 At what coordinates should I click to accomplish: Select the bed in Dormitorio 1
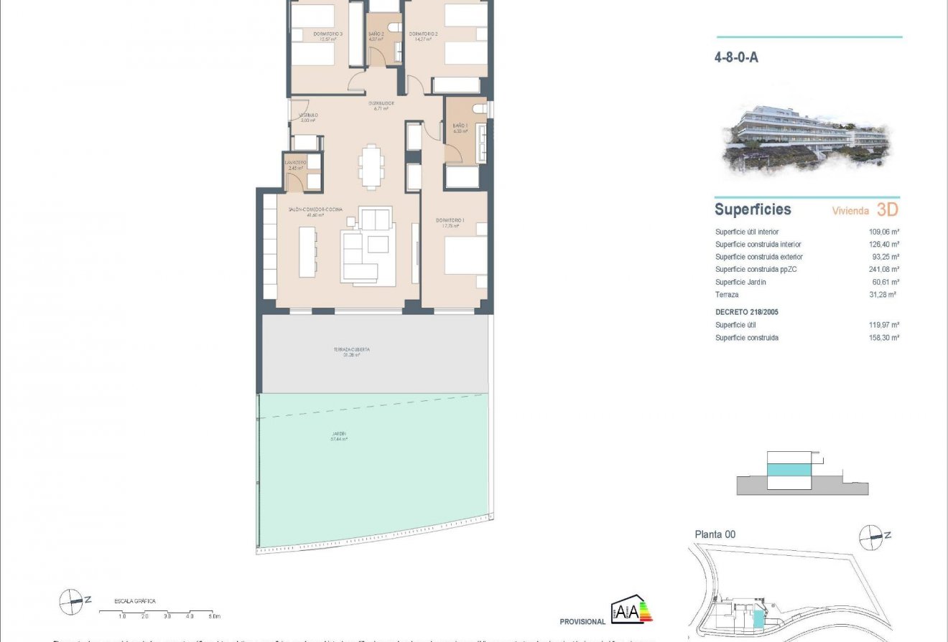(465, 256)
